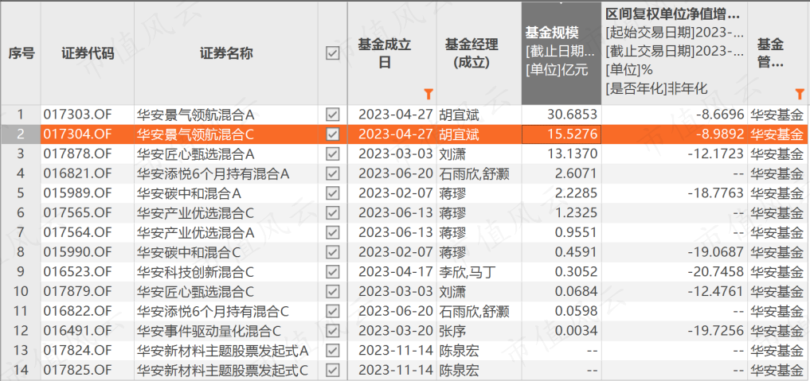Click the 基金经理(成立) column header

click(479, 53)
